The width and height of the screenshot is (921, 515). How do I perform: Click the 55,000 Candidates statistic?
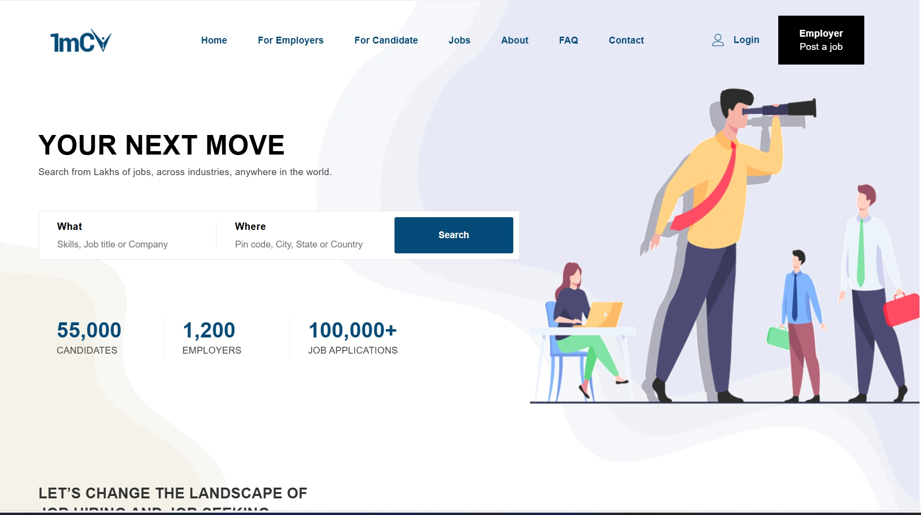point(88,337)
